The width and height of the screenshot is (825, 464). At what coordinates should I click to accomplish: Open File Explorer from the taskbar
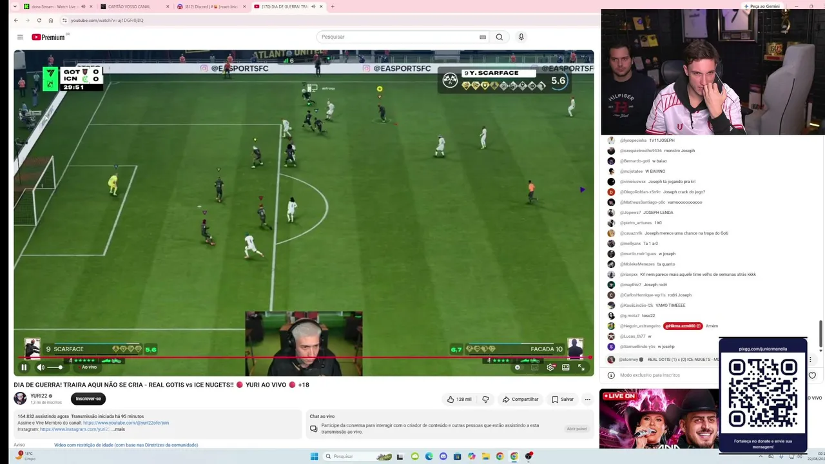[485, 456]
